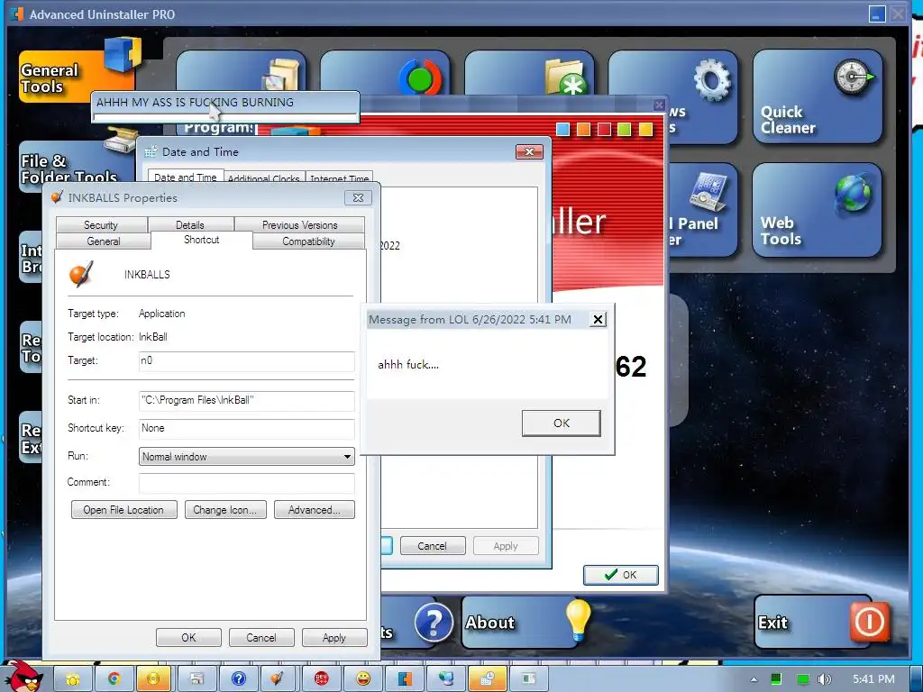This screenshot has width=923, height=692.
Task: Open the Angry Birds start button
Action: (x=23, y=676)
